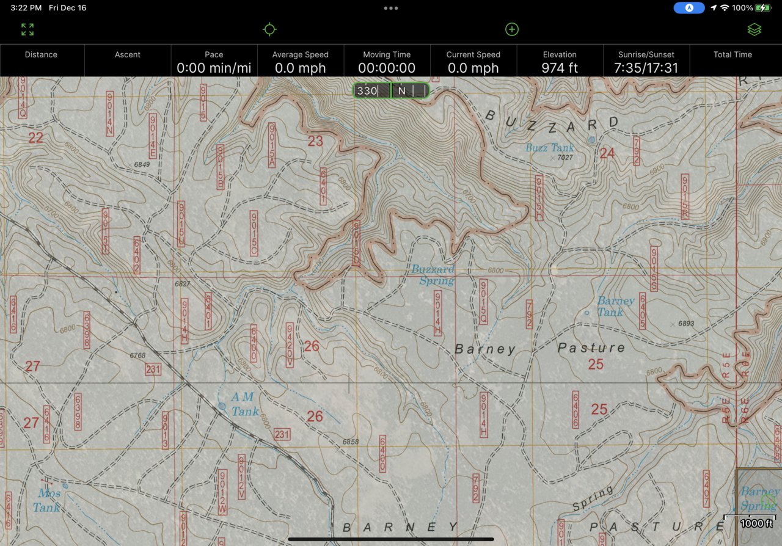Tap section number '24'

[607, 153]
